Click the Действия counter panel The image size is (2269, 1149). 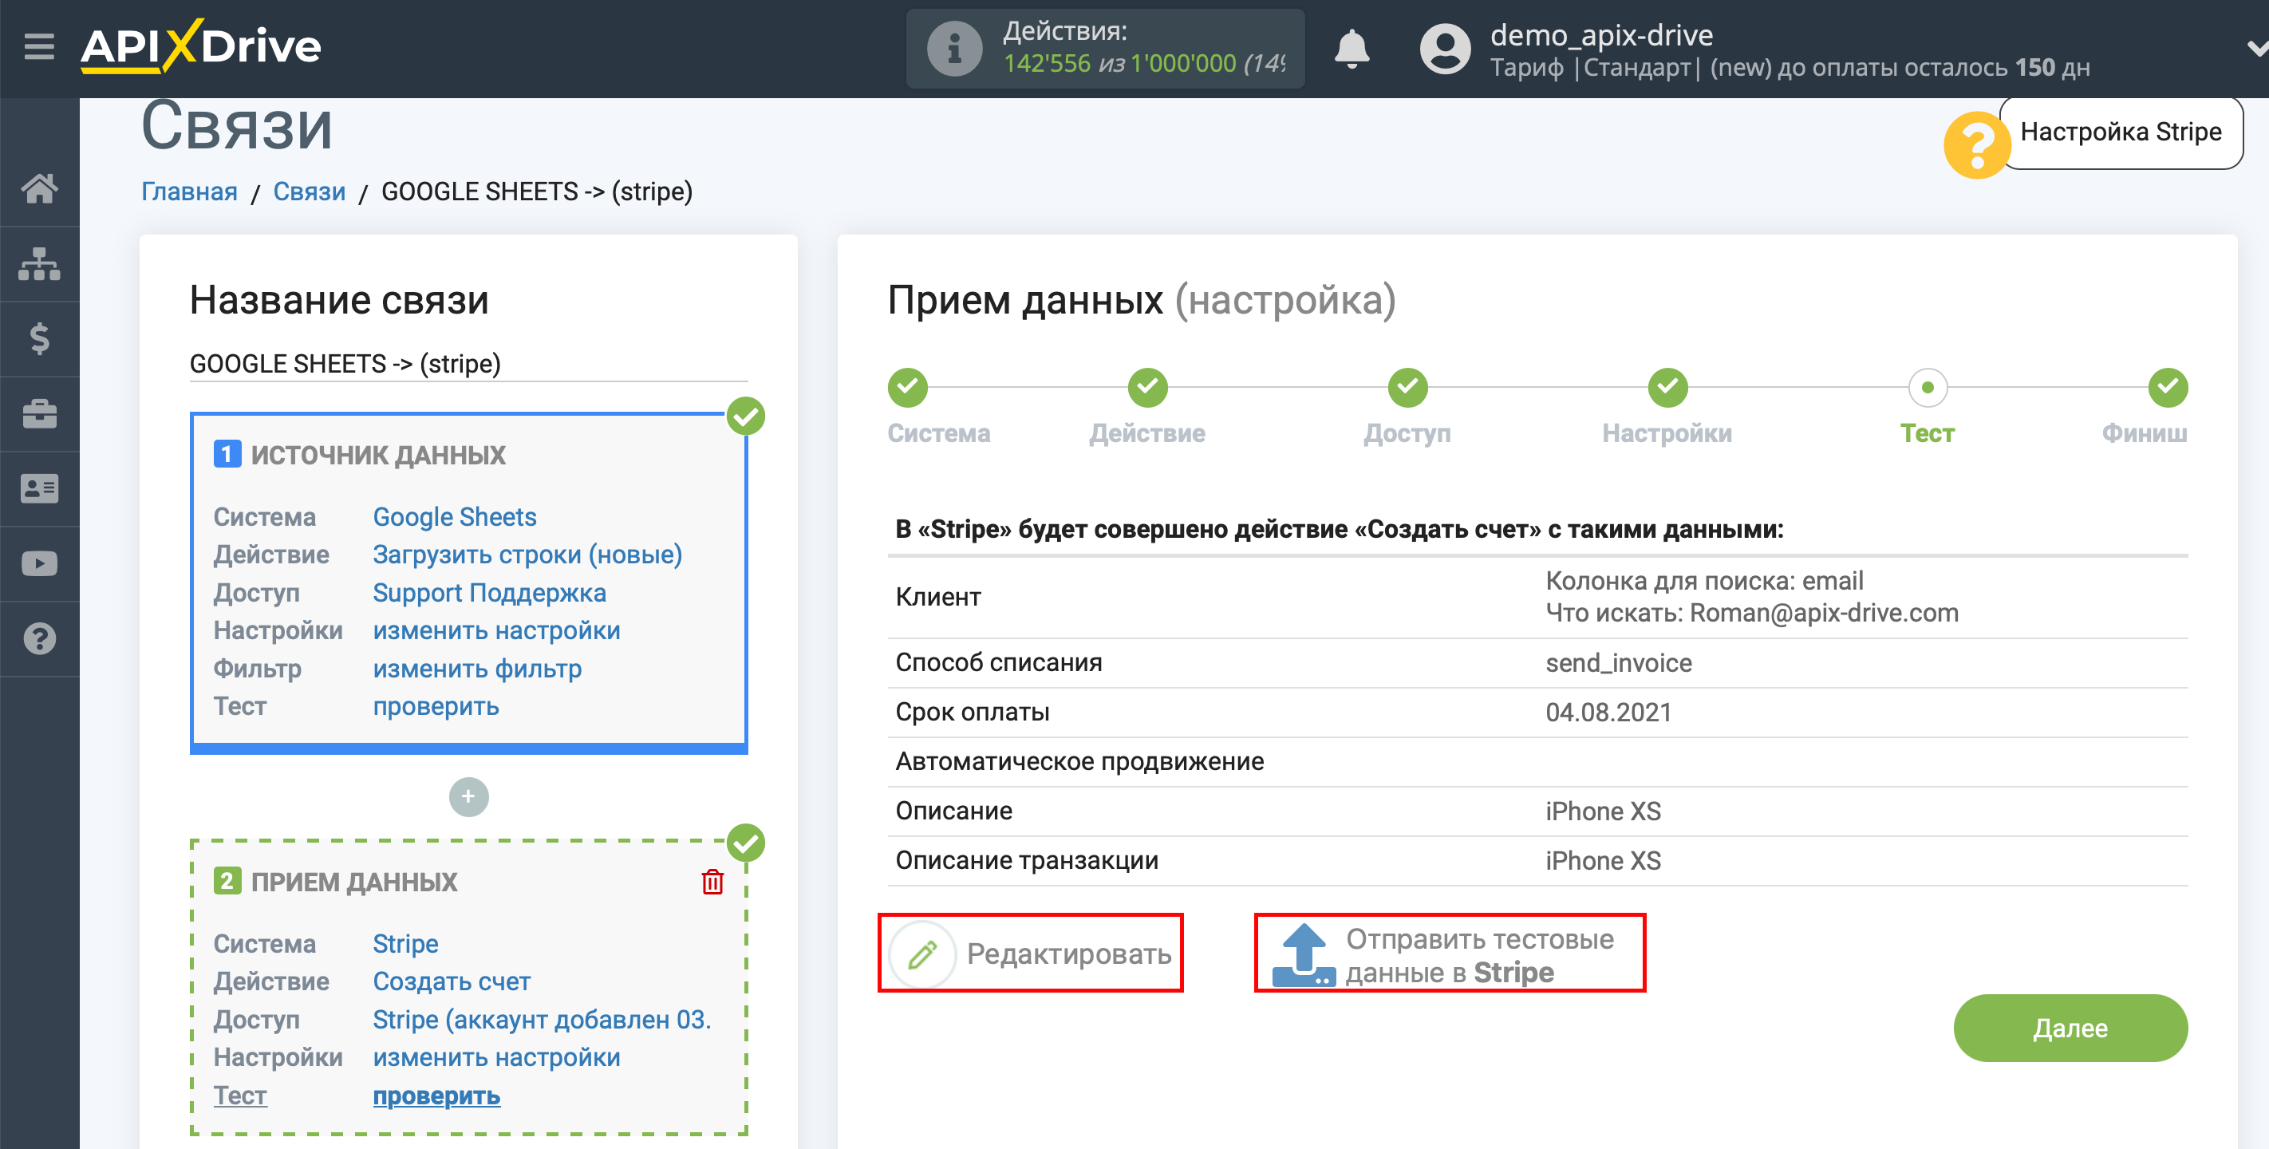click(1104, 49)
